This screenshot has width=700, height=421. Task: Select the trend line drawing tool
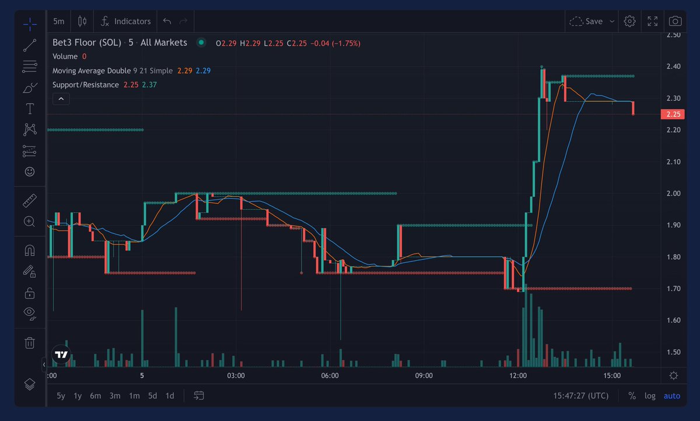[30, 45]
